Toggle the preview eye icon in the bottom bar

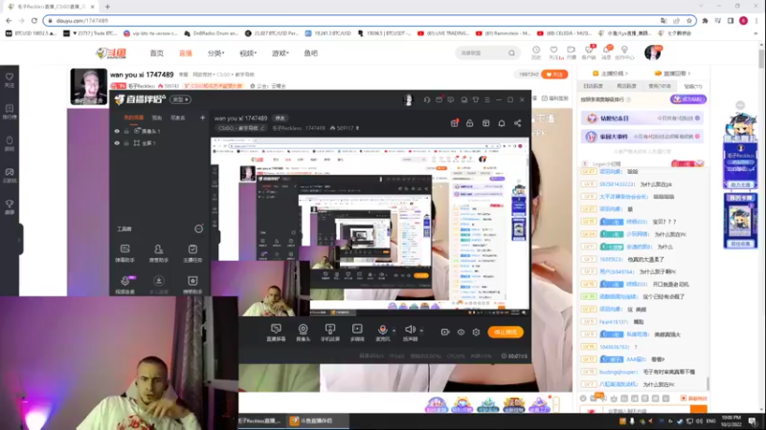(461, 332)
